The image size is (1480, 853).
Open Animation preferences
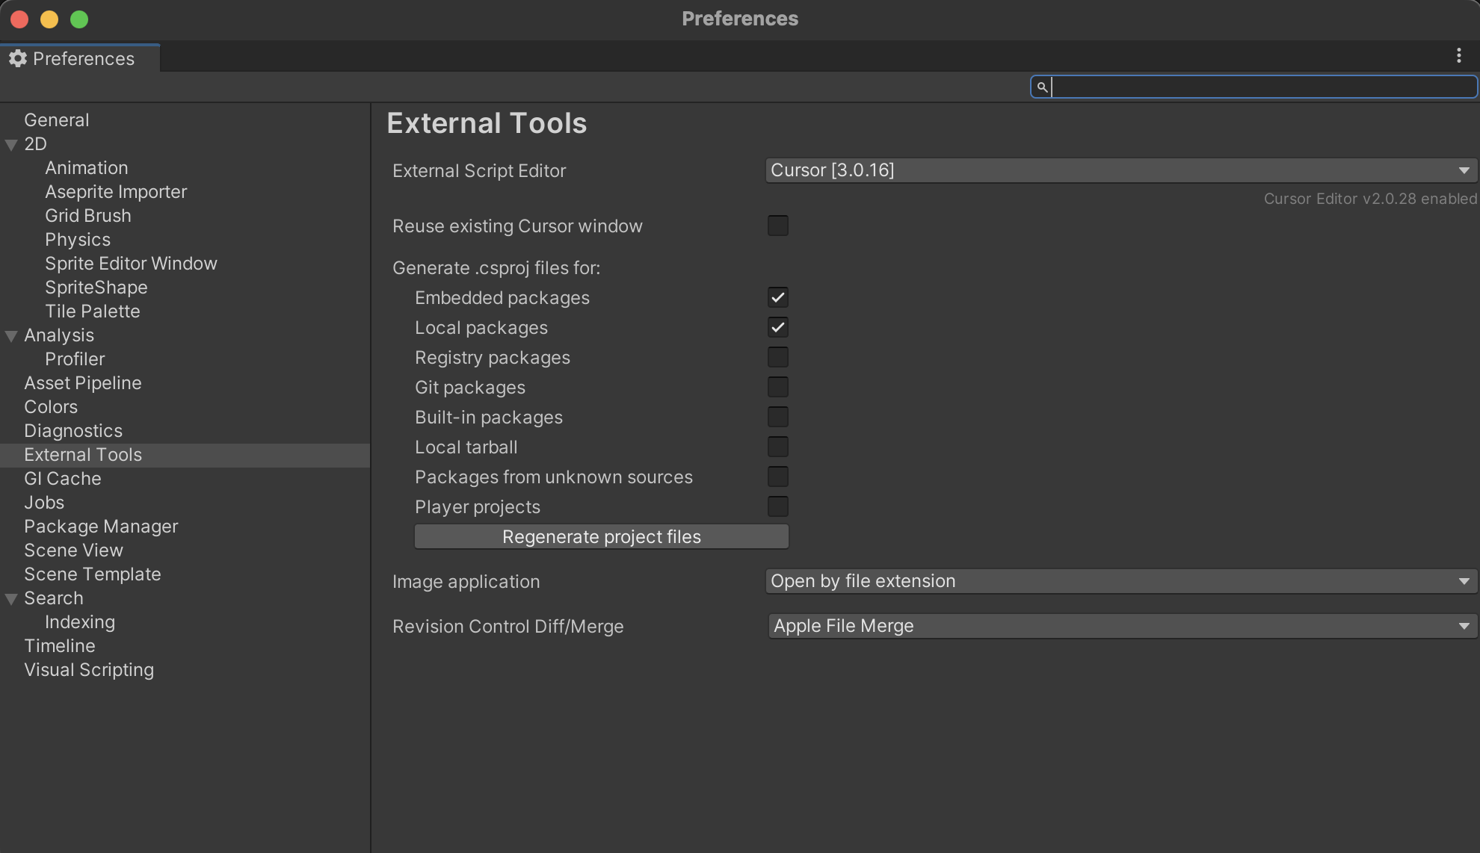(87, 167)
